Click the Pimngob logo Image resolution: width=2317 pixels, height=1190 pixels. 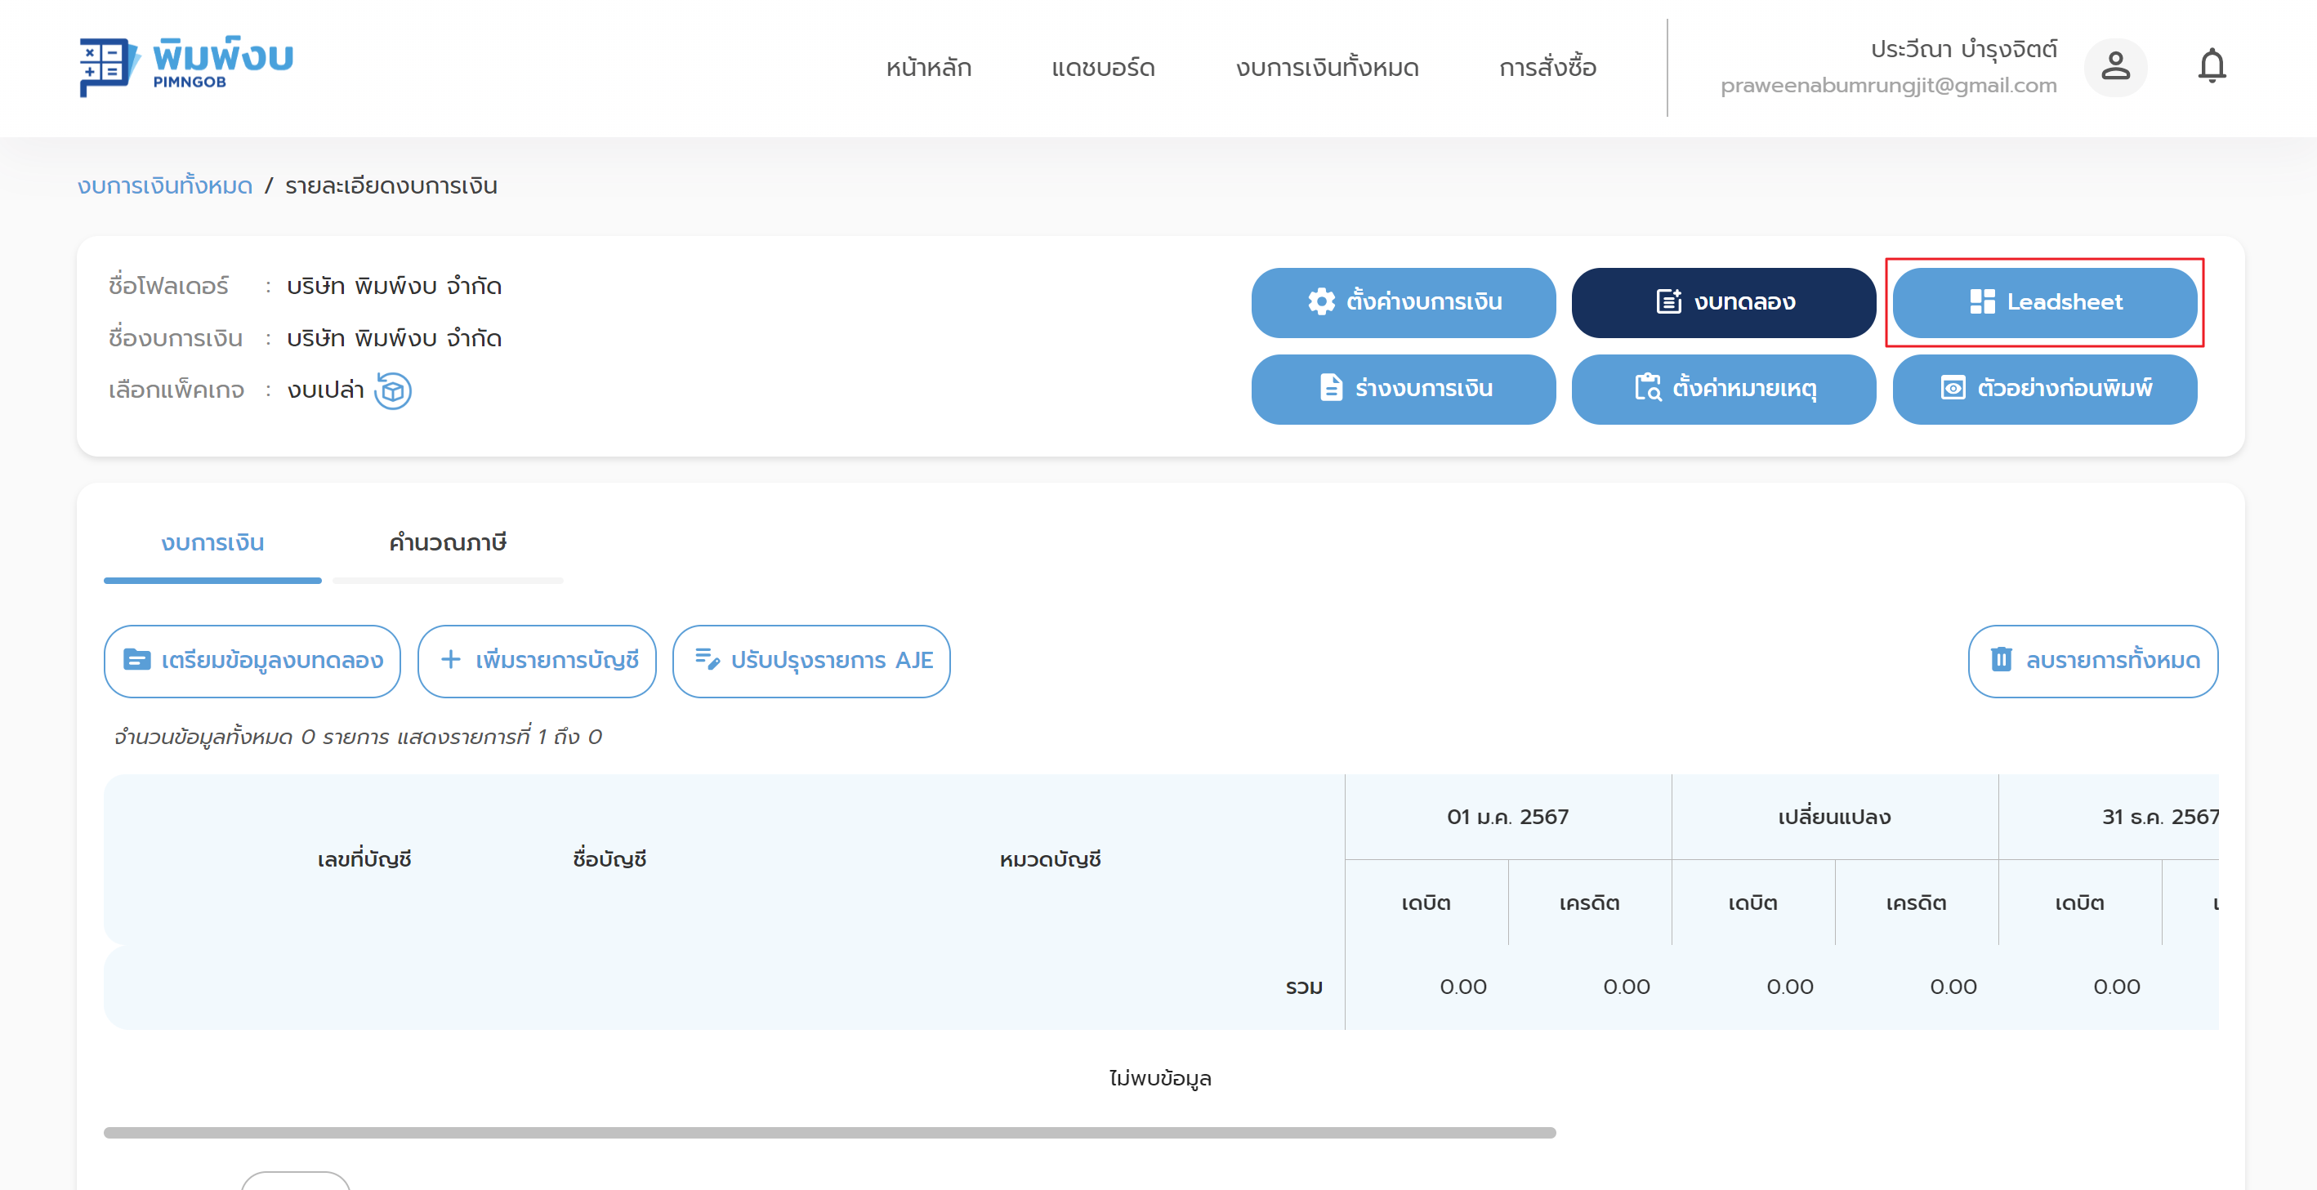[186, 66]
